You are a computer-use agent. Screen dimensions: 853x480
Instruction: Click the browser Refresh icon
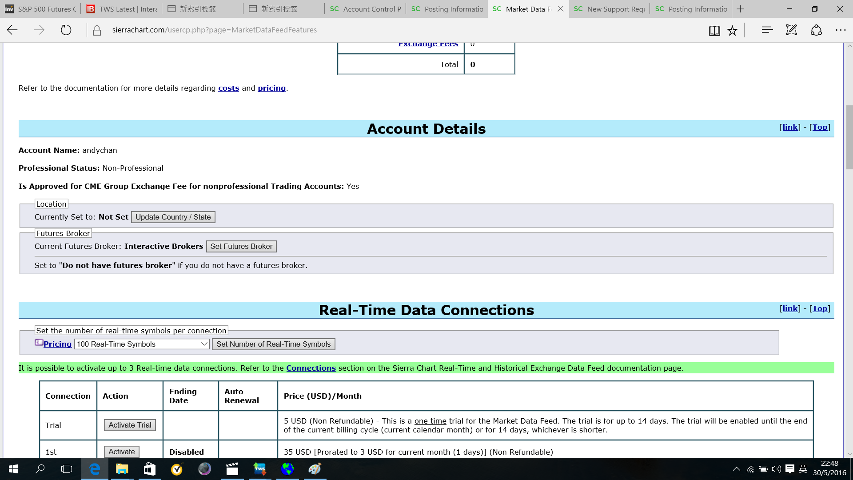tap(66, 30)
